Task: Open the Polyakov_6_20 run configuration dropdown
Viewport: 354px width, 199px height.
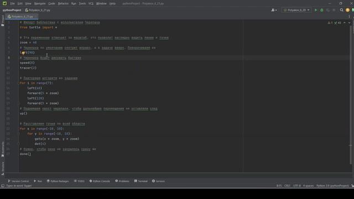Action: pos(296,10)
